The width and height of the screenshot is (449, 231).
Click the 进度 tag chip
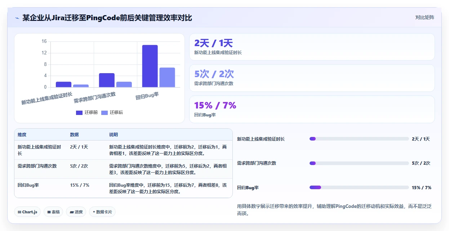pyautogui.click(x=76, y=212)
